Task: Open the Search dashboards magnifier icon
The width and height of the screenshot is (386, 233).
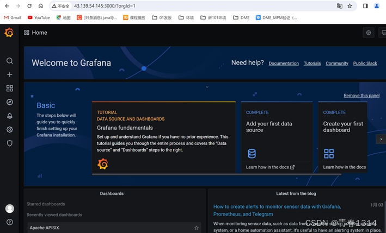Action: (x=10, y=61)
